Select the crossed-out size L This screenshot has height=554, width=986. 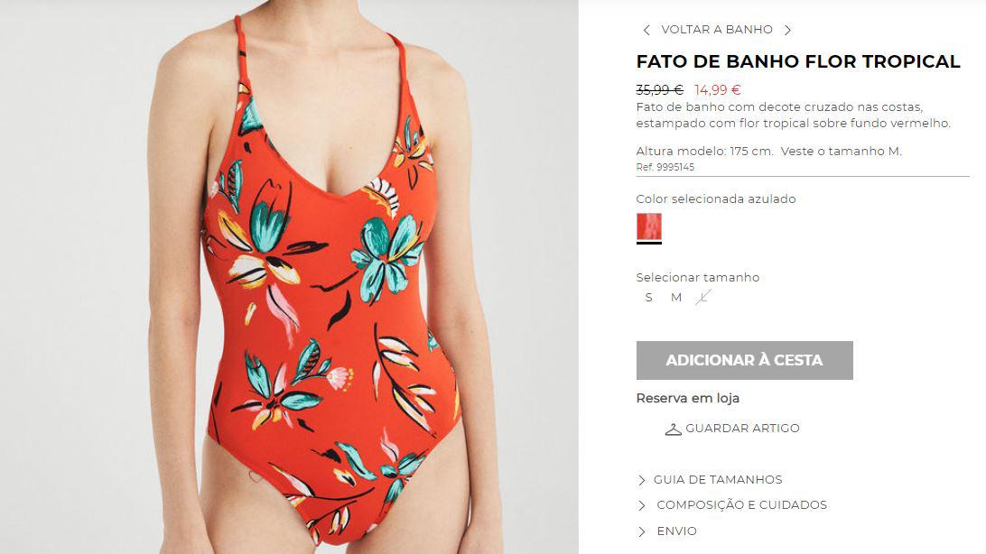pyautogui.click(x=703, y=297)
